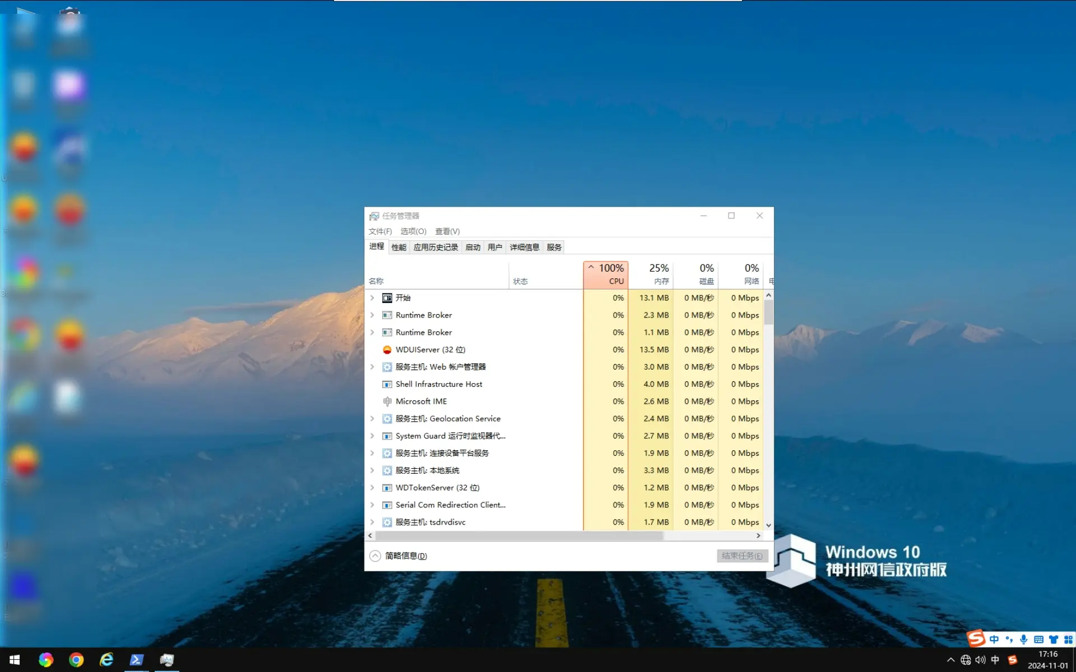Launch Internet Explorer from taskbar
This screenshot has height=672, width=1076.
(106, 660)
